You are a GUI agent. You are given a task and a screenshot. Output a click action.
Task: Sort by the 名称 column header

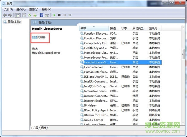click(94, 28)
